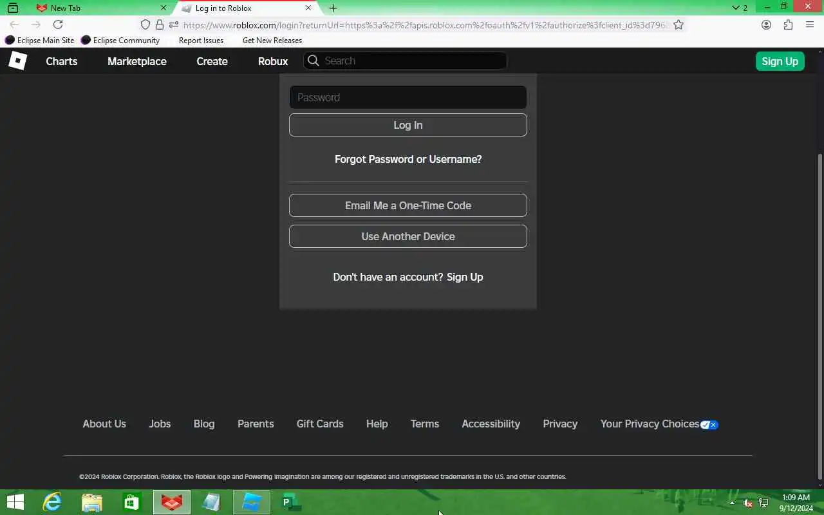Bookmark this page with the star icon

point(679,24)
